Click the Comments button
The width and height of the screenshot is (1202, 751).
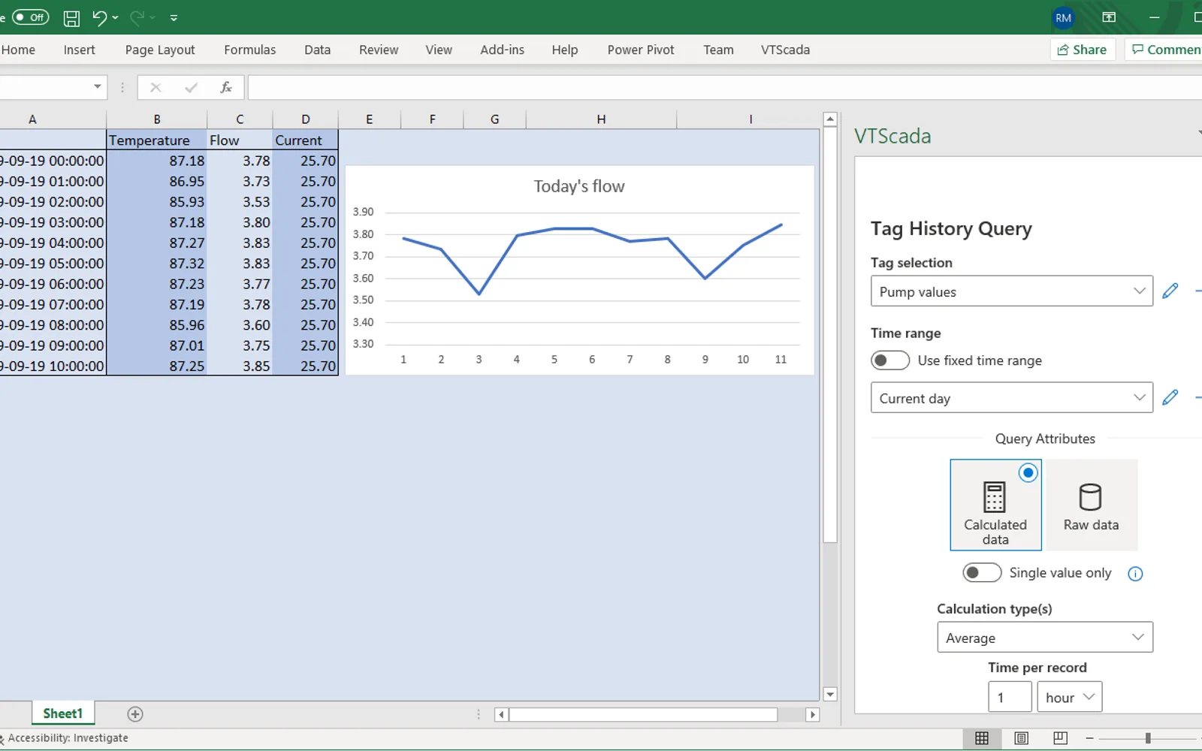click(x=1165, y=50)
